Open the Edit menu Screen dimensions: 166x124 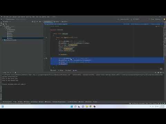coord(7,17)
